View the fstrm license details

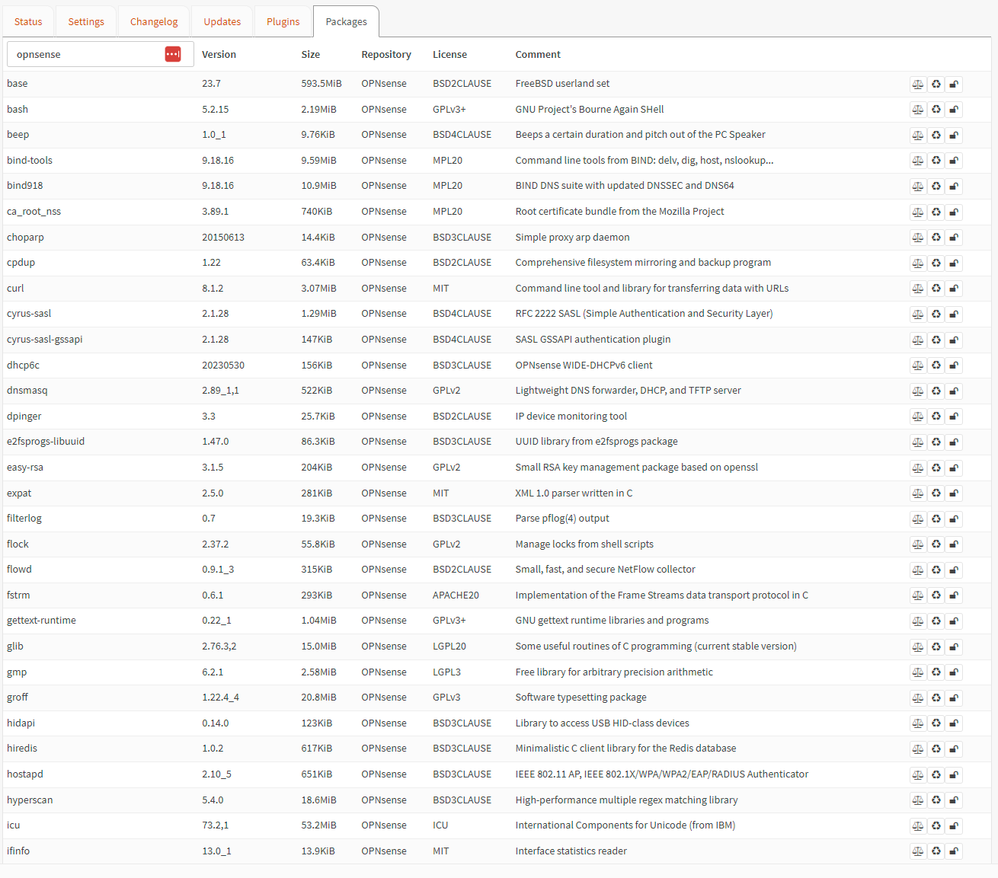[x=918, y=595]
